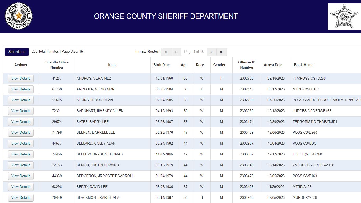View details for BENOIT, JUSTIN EDWARD

[x=21, y=165]
